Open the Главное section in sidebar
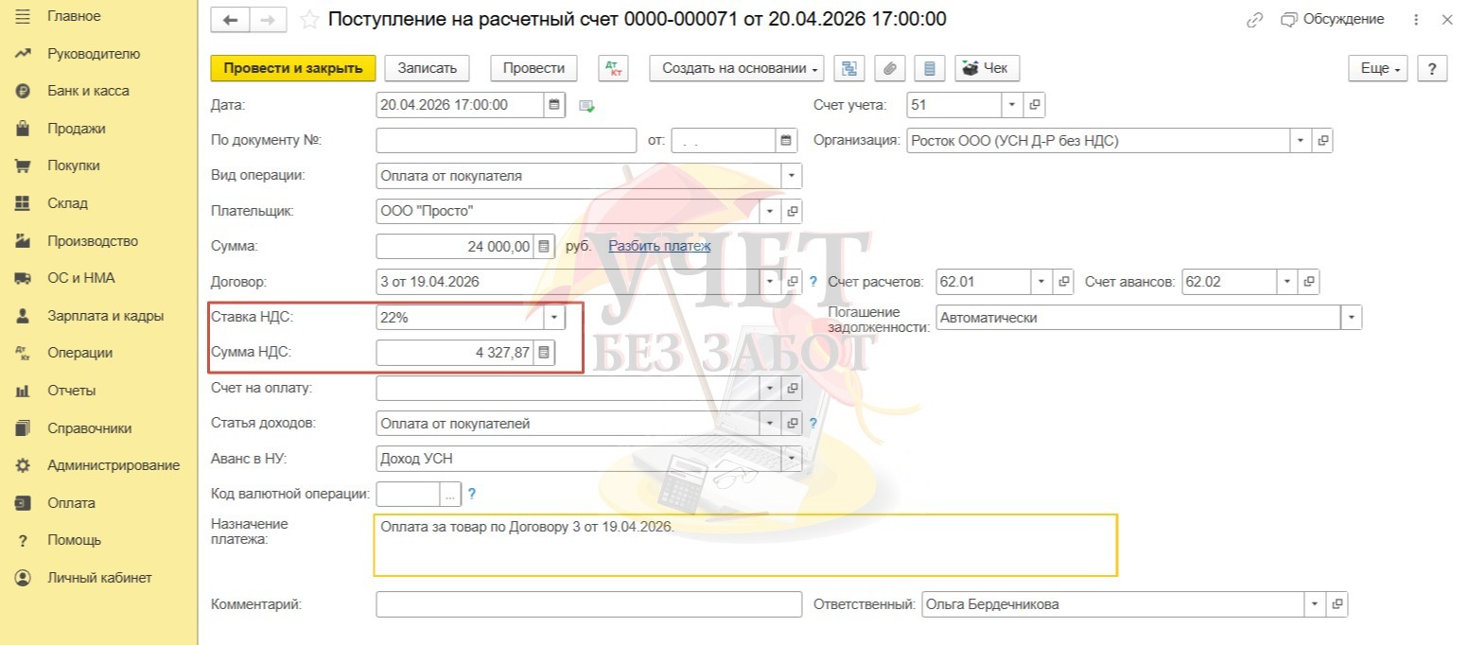The image size is (1468, 645). pyautogui.click(x=74, y=16)
